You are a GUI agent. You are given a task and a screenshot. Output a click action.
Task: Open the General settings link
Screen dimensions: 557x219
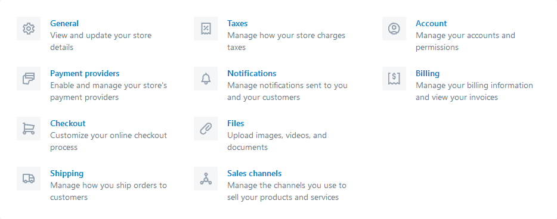tap(64, 23)
